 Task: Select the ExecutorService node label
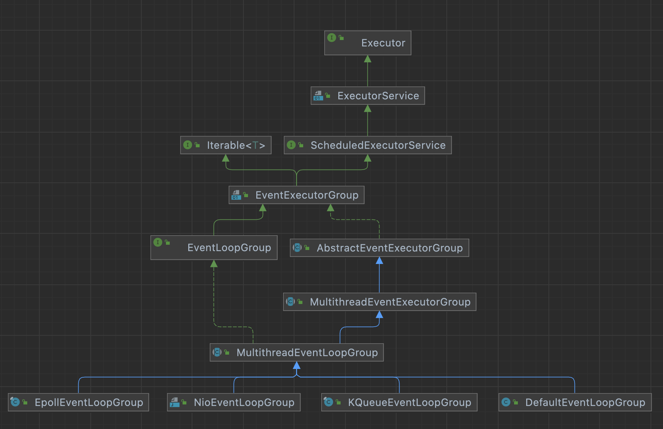coord(378,96)
